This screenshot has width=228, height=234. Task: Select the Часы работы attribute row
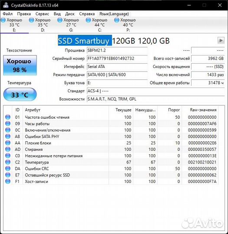point(111,123)
